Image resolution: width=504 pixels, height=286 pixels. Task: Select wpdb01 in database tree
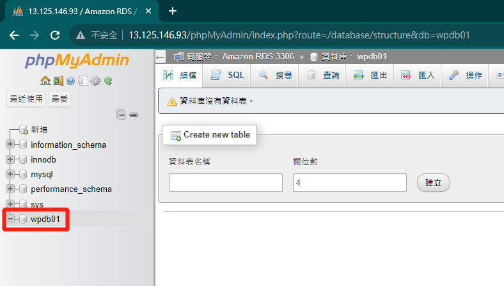[45, 219]
